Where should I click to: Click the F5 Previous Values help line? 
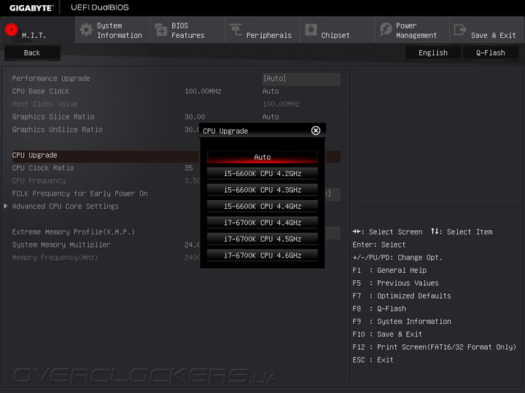click(x=396, y=283)
